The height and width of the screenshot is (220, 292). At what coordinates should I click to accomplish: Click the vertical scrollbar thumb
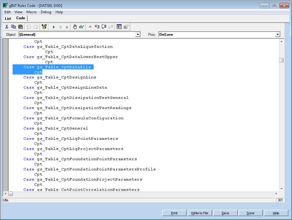click(x=281, y=60)
